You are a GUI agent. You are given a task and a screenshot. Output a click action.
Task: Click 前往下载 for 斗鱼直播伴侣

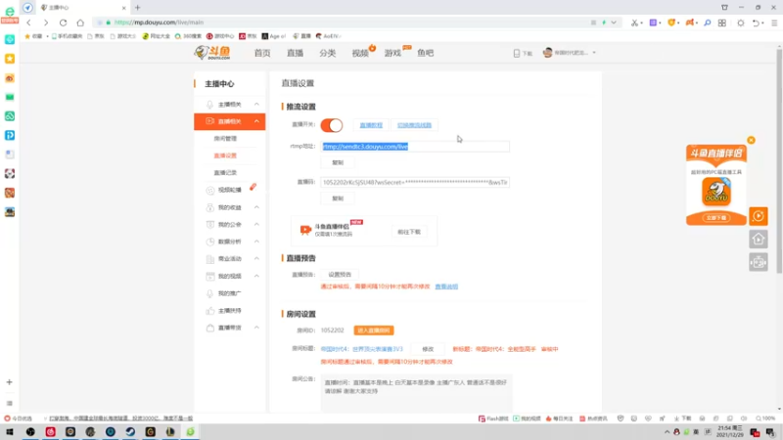(409, 232)
